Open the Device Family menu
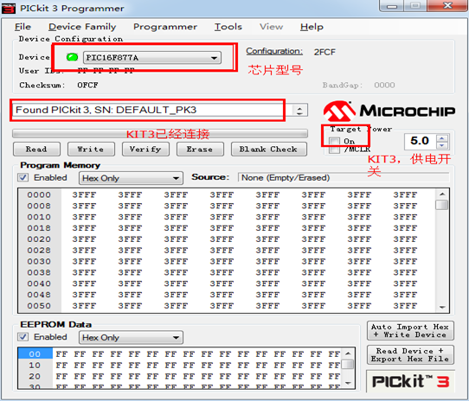The width and height of the screenshot is (469, 401). (82, 27)
